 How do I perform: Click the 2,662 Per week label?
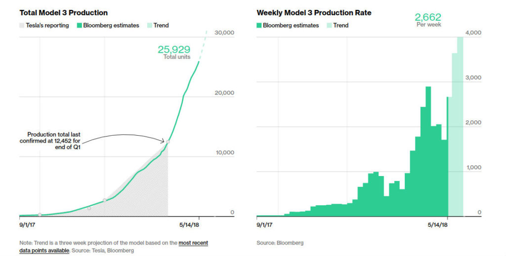coord(428,20)
